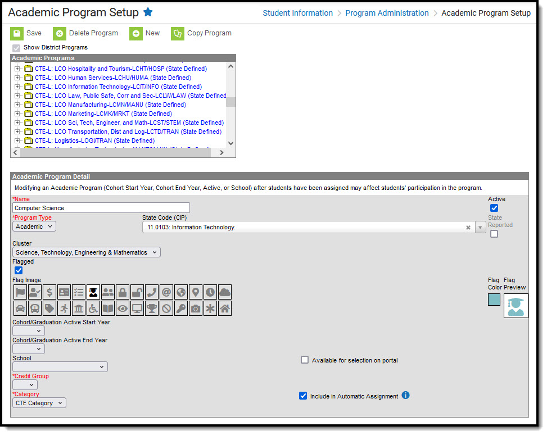Choose the cloud flag image
The width and height of the screenshot is (547, 435).
click(225, 292)
